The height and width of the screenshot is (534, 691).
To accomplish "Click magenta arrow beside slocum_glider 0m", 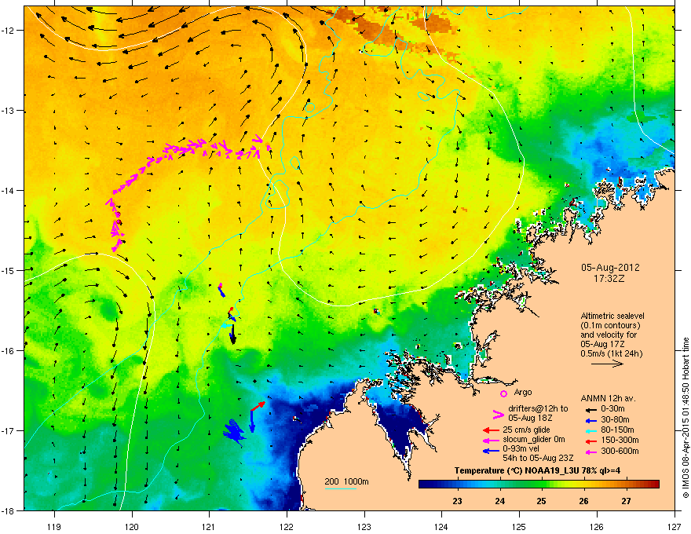I will 491,440.
